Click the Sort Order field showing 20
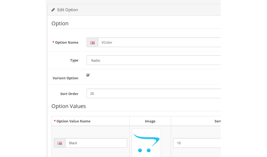 (154, 94)
